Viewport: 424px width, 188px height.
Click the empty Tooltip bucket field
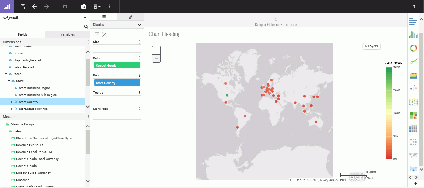(117, 99)
